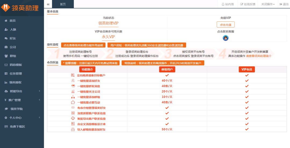Click the 一键批量关注公司 building icon
Screen dimensions: 290x148
tap(73, 91)
